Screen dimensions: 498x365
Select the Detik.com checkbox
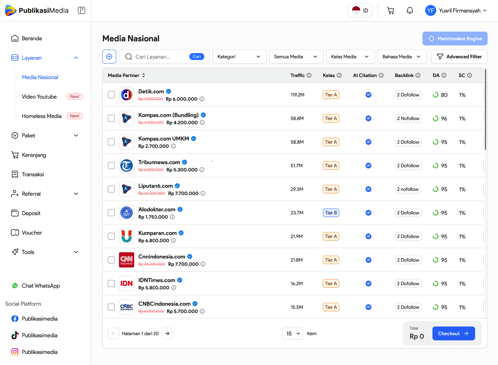(x=111, y=95)
